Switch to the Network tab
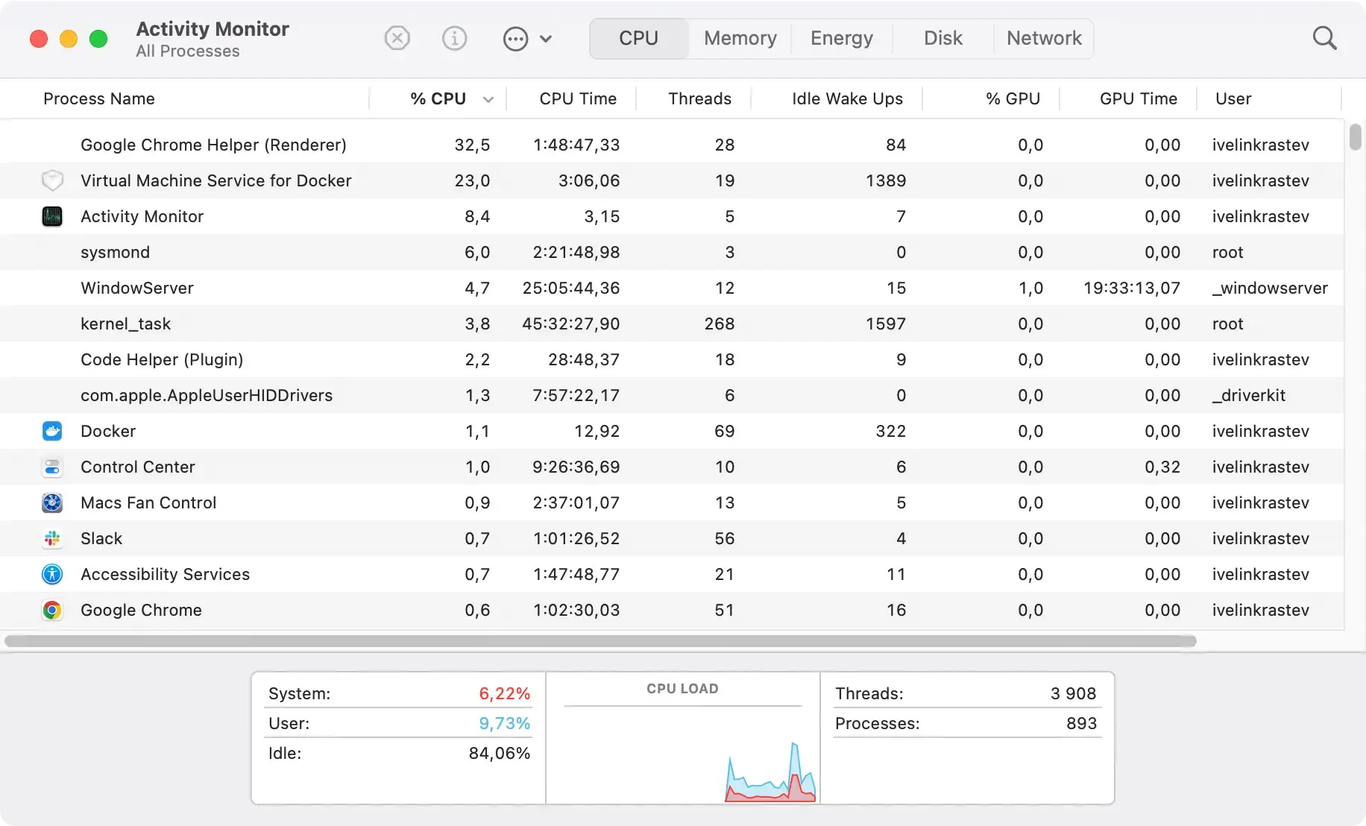 pos(1044,38)
